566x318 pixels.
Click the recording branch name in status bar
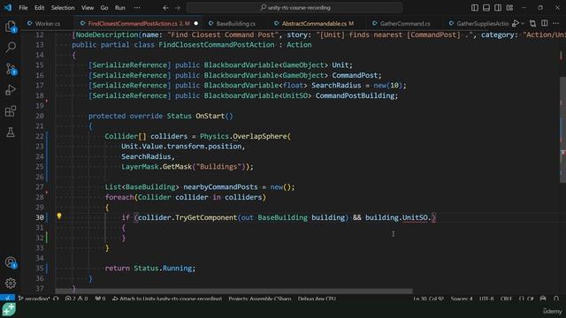tap(34, 299)
